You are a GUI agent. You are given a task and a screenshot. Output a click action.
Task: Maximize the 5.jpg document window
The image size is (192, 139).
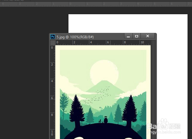pyautogui.click(x=137, y=36)
